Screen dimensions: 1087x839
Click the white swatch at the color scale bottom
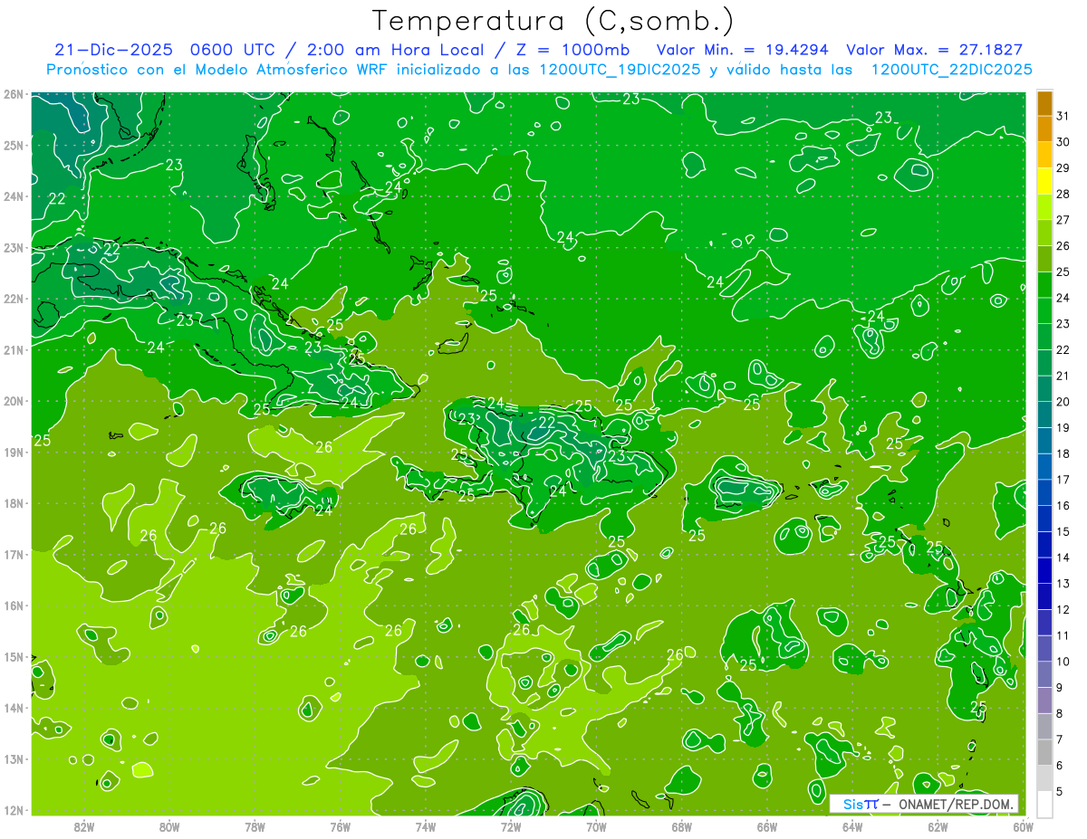click(1044, 804)
